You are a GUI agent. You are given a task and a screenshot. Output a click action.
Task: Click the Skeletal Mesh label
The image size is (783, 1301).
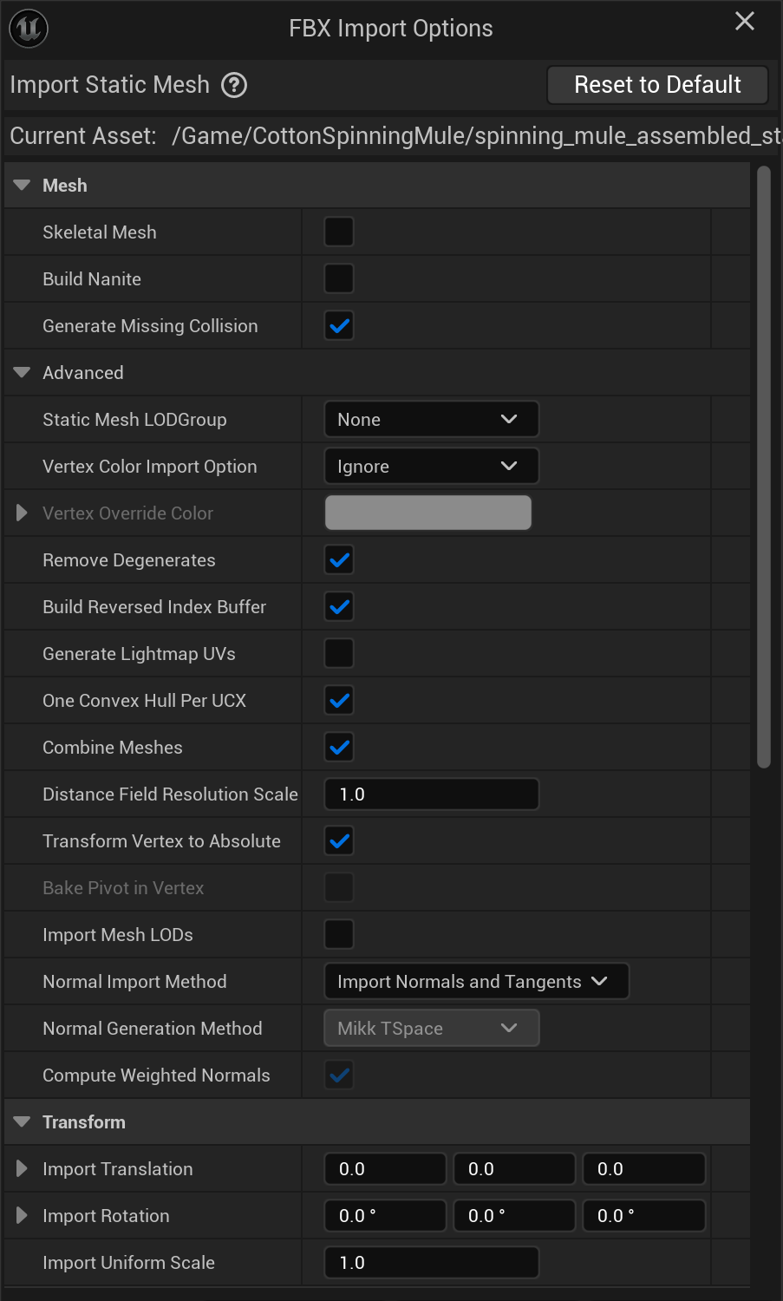(100, 232)
